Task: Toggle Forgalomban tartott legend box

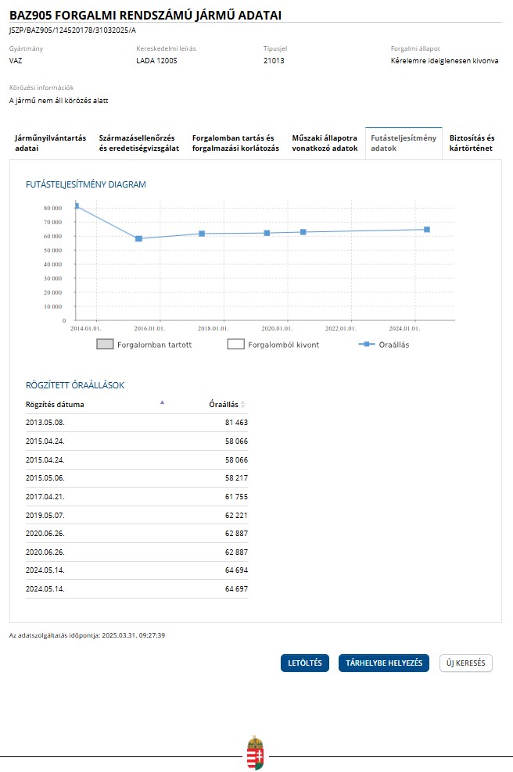Action: 105,344
